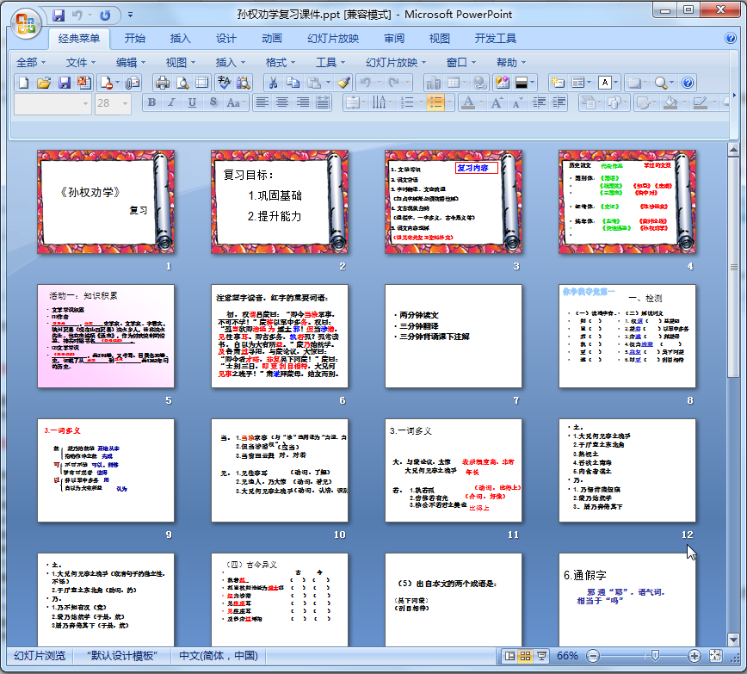Click the Copy icon
This screenshot has height=674, width=747.
293,83
